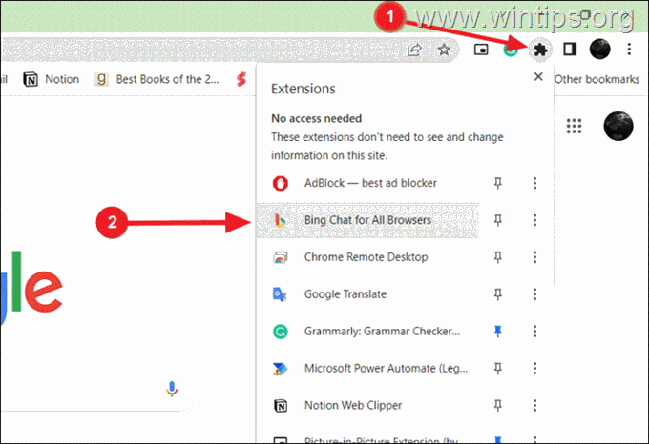The width and height of the screenshot is (649, 444).
Task: Open Google Translate extension
Action: 368,294
